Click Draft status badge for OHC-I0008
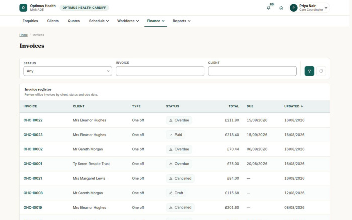This screenshot has height=220, width=352. [176, 193]
